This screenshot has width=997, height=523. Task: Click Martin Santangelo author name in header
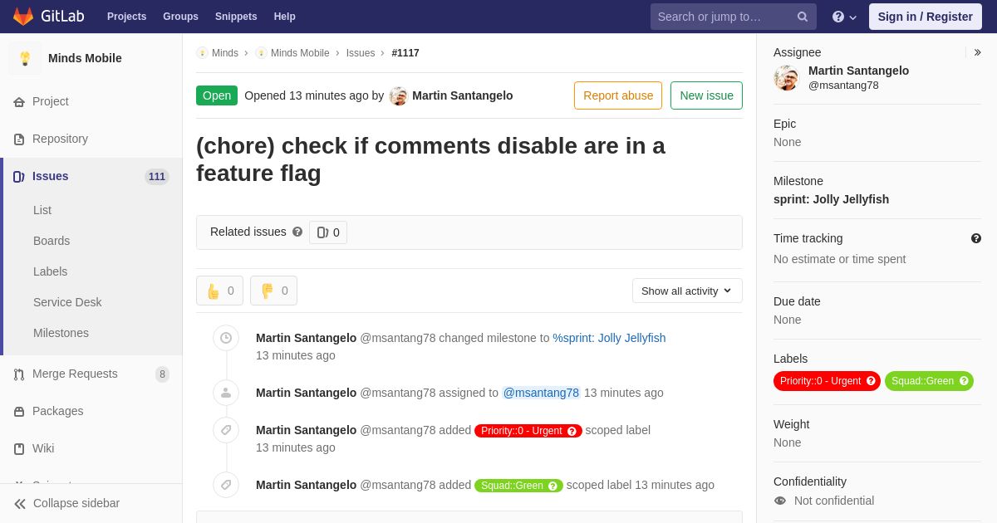click(463, 95)
